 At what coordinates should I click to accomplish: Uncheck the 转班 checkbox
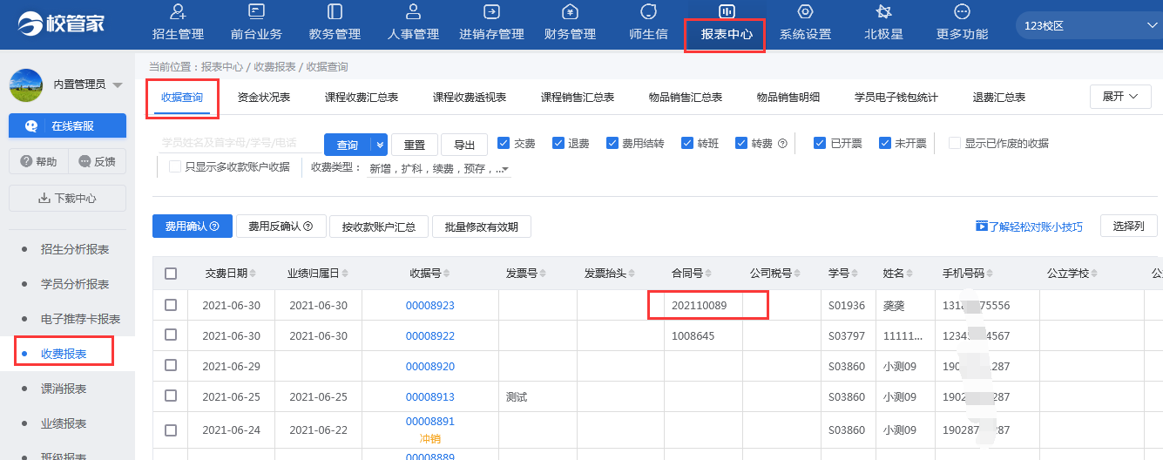(x=687, y=143)
